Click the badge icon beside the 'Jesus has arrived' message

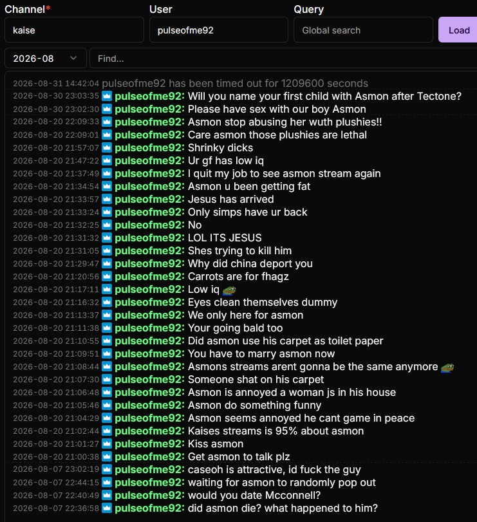[107, 199]
